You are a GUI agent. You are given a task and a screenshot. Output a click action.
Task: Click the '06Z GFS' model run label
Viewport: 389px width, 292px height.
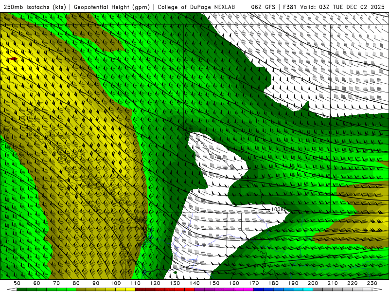pyautogui.click(x=263, y=7)
